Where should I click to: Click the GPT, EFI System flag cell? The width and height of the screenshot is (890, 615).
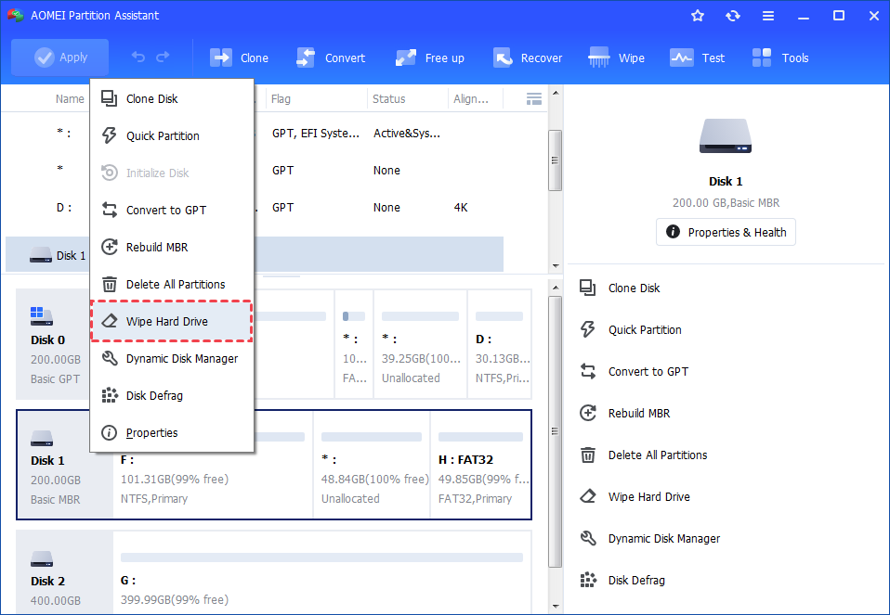click(x=316, y=134)
